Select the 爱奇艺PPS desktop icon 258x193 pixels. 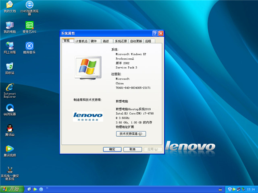tap(29, 27)
